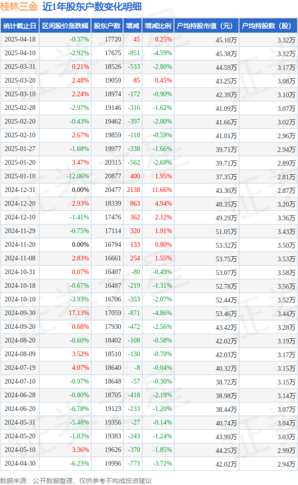Click the 4.94% change ratio
298x485 pixels.
point(163,203)
